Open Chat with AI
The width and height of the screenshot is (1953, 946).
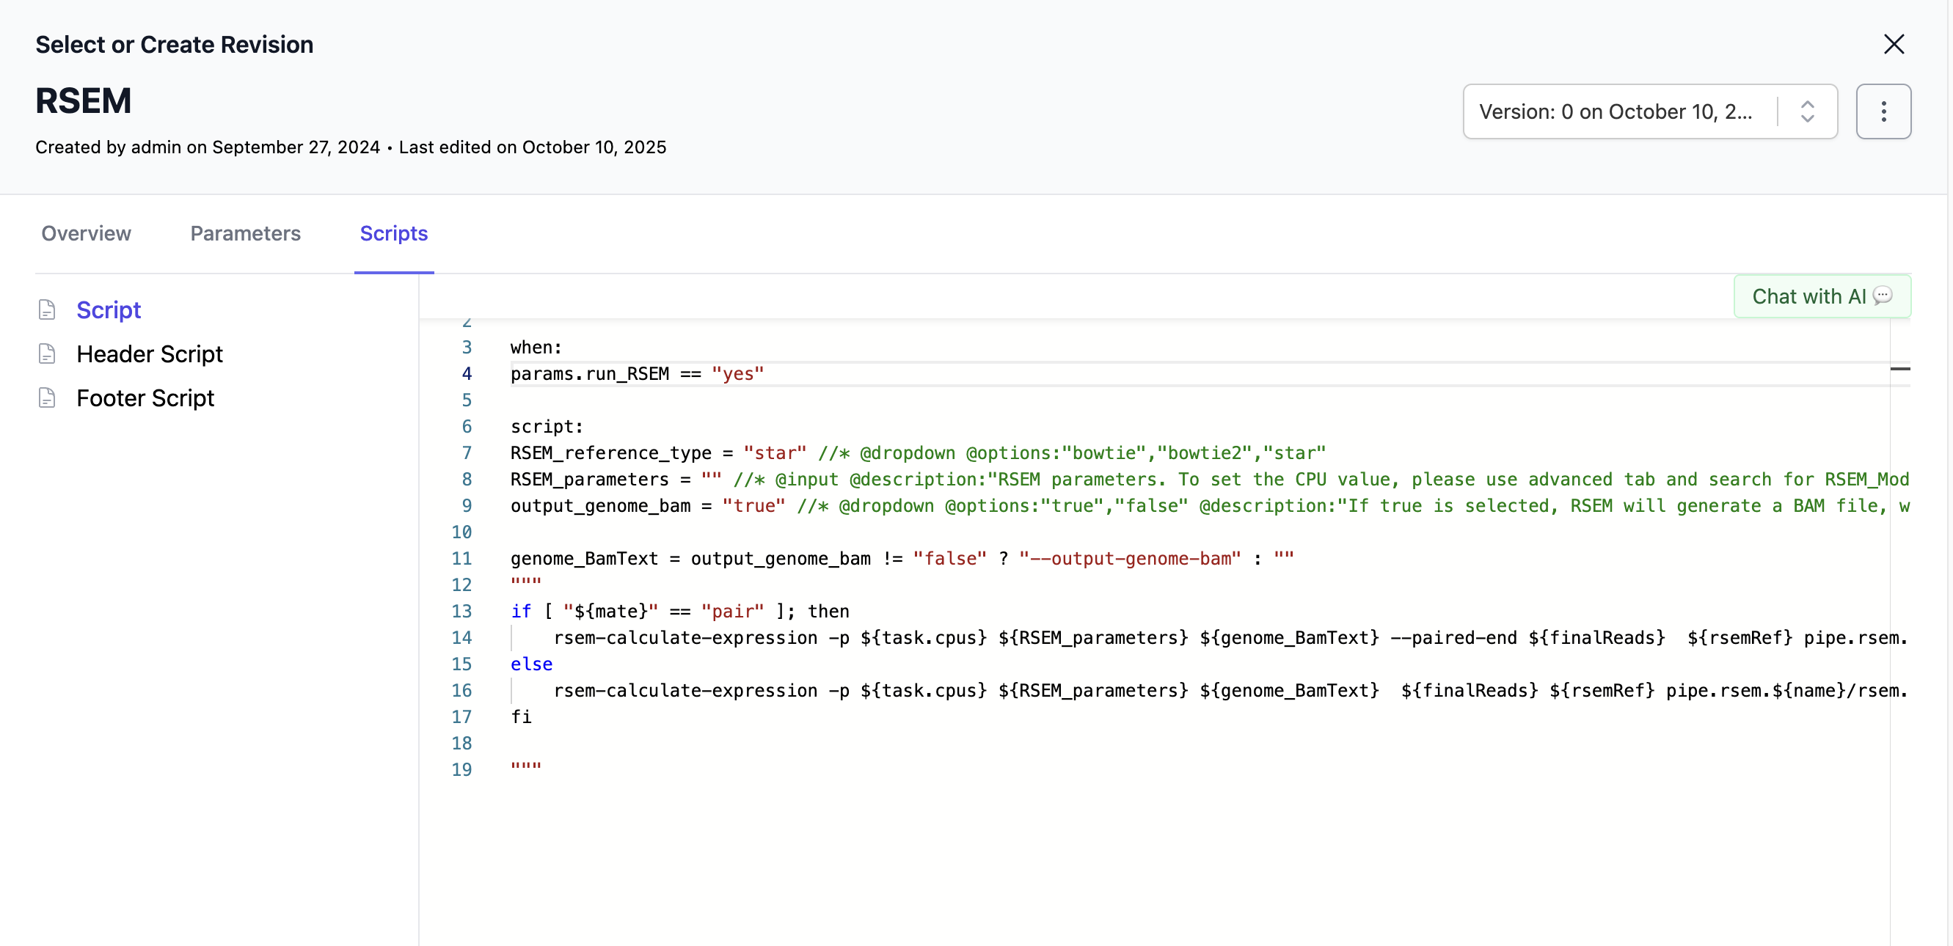(x=1821, y=296)
